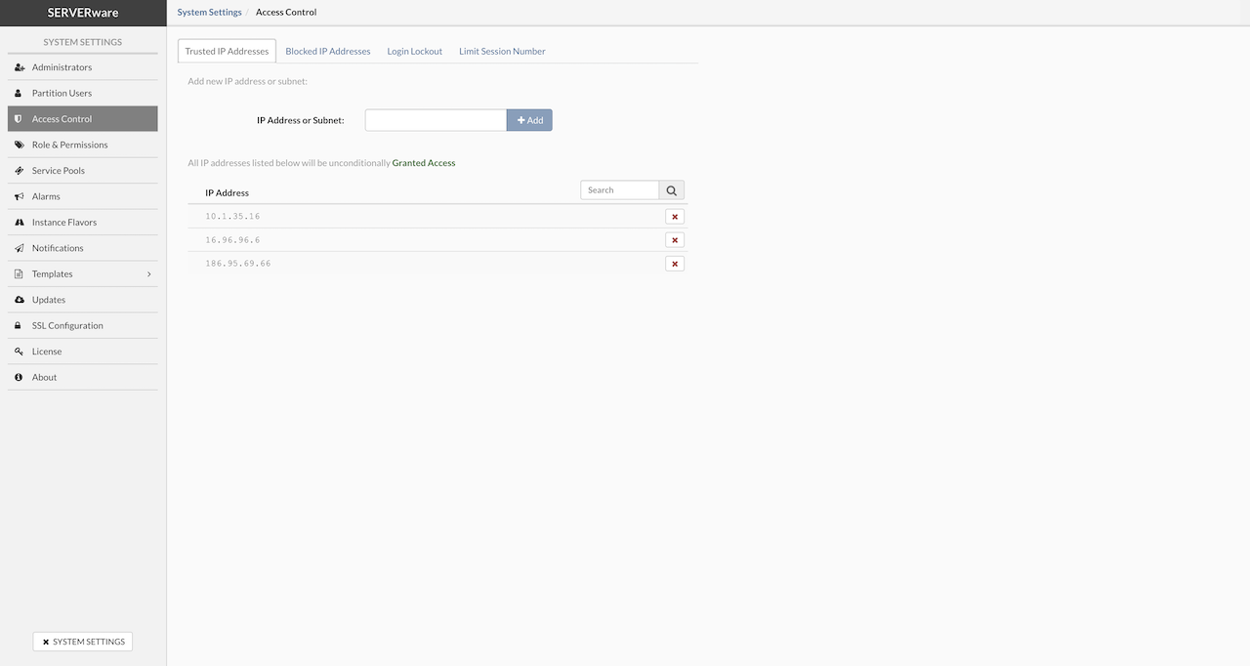Click the Administrators icon in sidebar
Image resolution: width=1250 pixels, height=666 pixels.
pyautogui.click(x=20, y=67)
